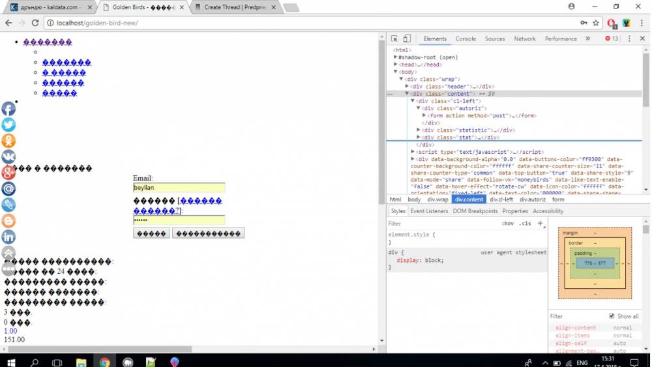
Task: Switch to the Network tab
Action: [x=525, y=38]
